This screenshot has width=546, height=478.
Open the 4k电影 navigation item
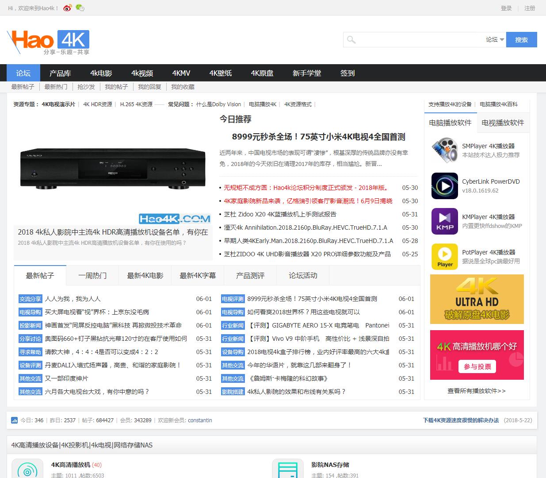point(101,73)
